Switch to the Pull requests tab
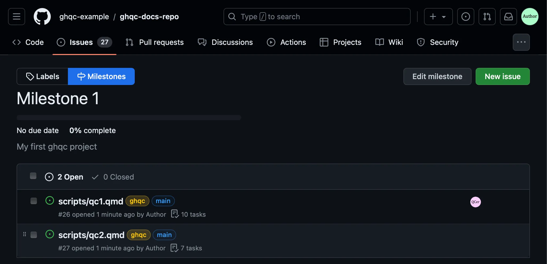This screenshot has width=547, height=264. 155,42
